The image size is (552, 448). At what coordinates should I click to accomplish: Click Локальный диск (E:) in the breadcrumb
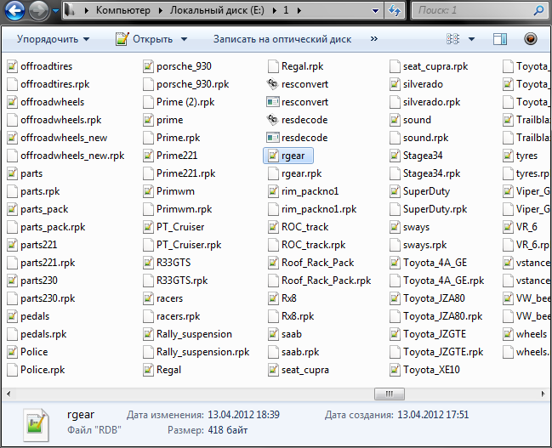click(217, 10)
